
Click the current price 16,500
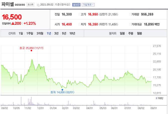pyautogui.click(x=12, y=17)
